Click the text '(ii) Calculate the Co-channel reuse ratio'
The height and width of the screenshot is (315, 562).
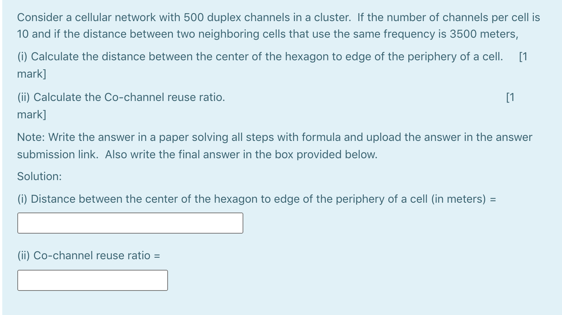click(121, 97)
